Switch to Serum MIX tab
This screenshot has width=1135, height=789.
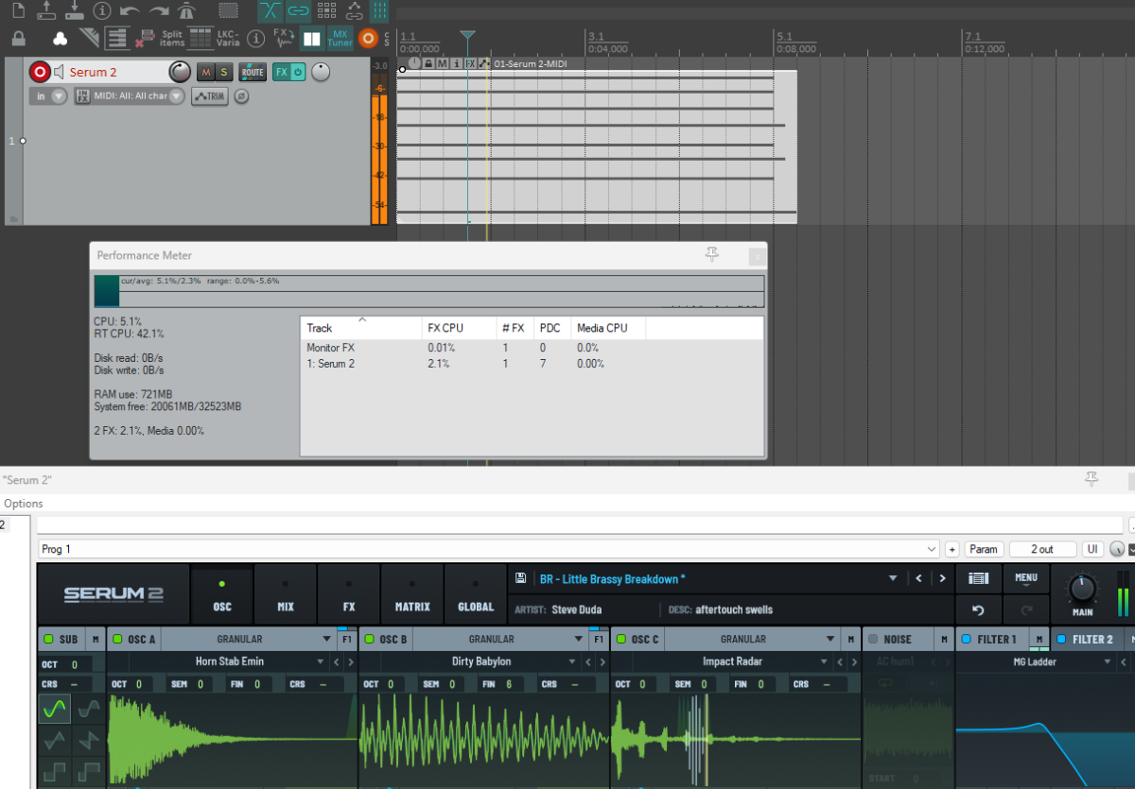pos(286,595)
